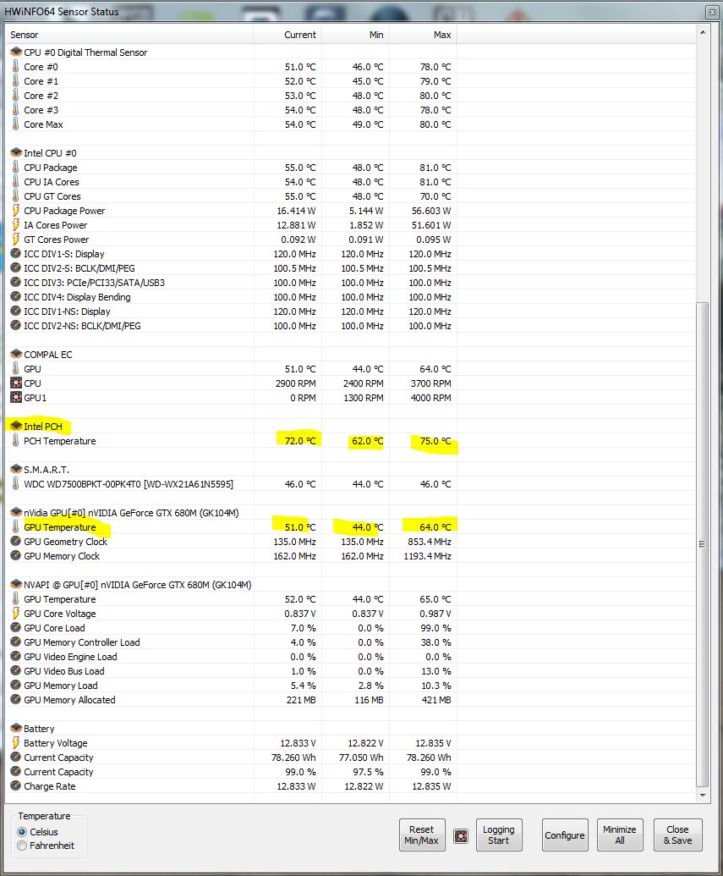
Task: Click the Current column header
Action: 288,35
